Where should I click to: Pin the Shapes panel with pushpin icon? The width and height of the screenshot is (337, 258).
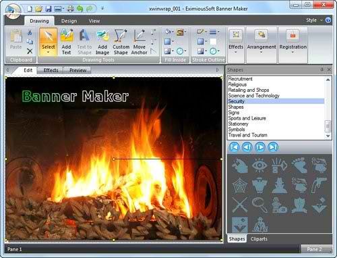point(321,70)
